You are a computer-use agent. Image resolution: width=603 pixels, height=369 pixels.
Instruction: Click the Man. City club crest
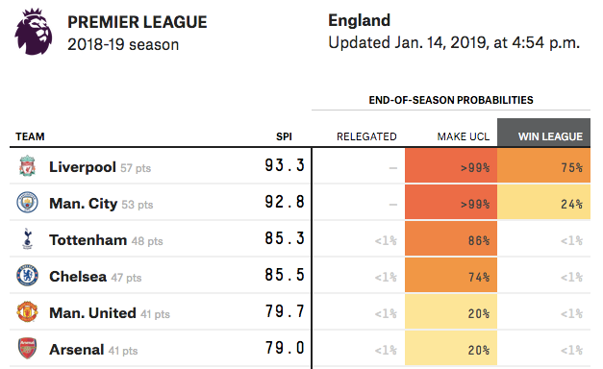coord(27,203)
